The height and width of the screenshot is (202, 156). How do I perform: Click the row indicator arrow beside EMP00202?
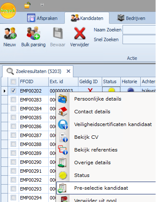coord(5,91)
